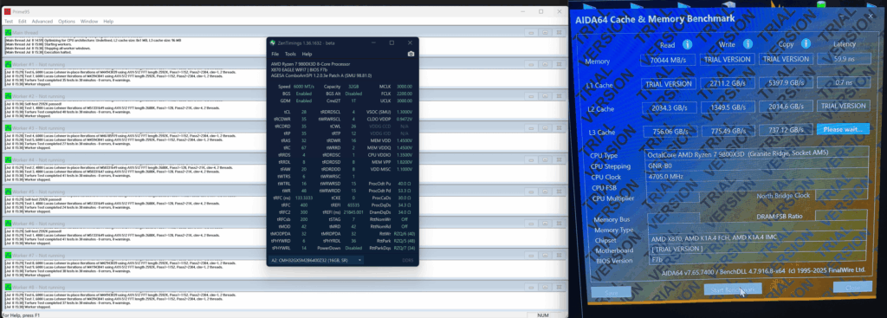Click the Speed value 6000 MT/s in ZenTimings
887x318 pixels.
(304, 87)
